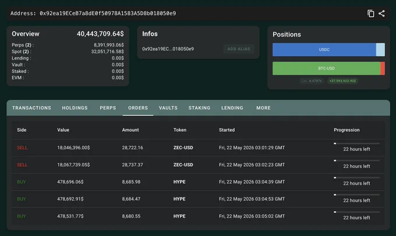Go to the VAULTS tab
Screen dimensions: 396x236
[168, 108]
